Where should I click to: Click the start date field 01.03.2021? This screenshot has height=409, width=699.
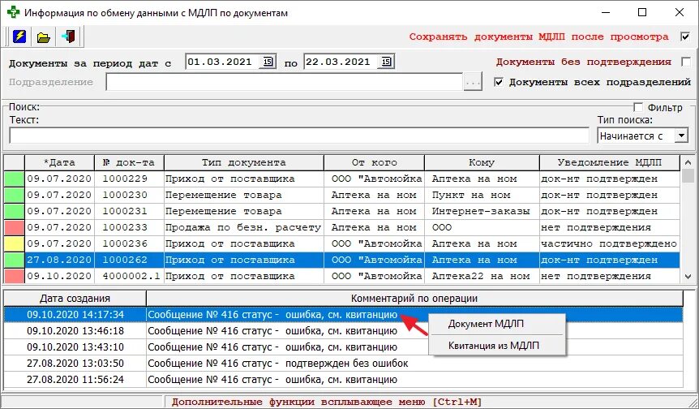click(223, 62)
